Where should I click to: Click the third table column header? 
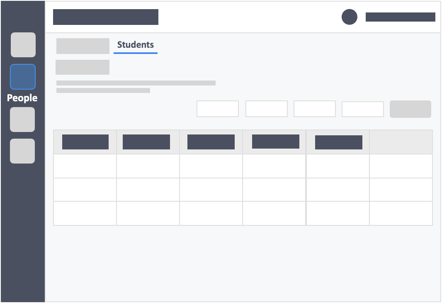(x=211, y=142)
